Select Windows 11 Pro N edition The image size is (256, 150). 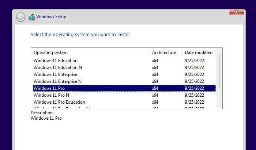click(x=124, y=95)
